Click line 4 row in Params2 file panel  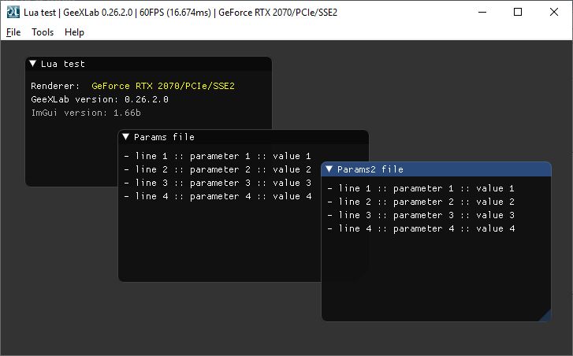tap(421, 228)
